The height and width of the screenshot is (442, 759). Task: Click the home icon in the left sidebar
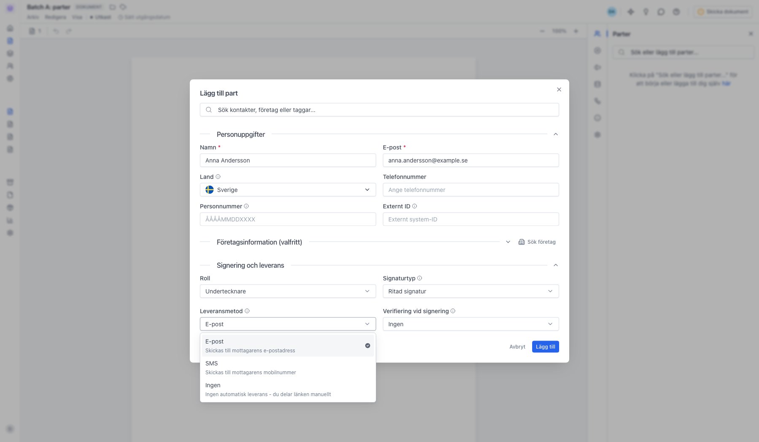click(10, 28)
